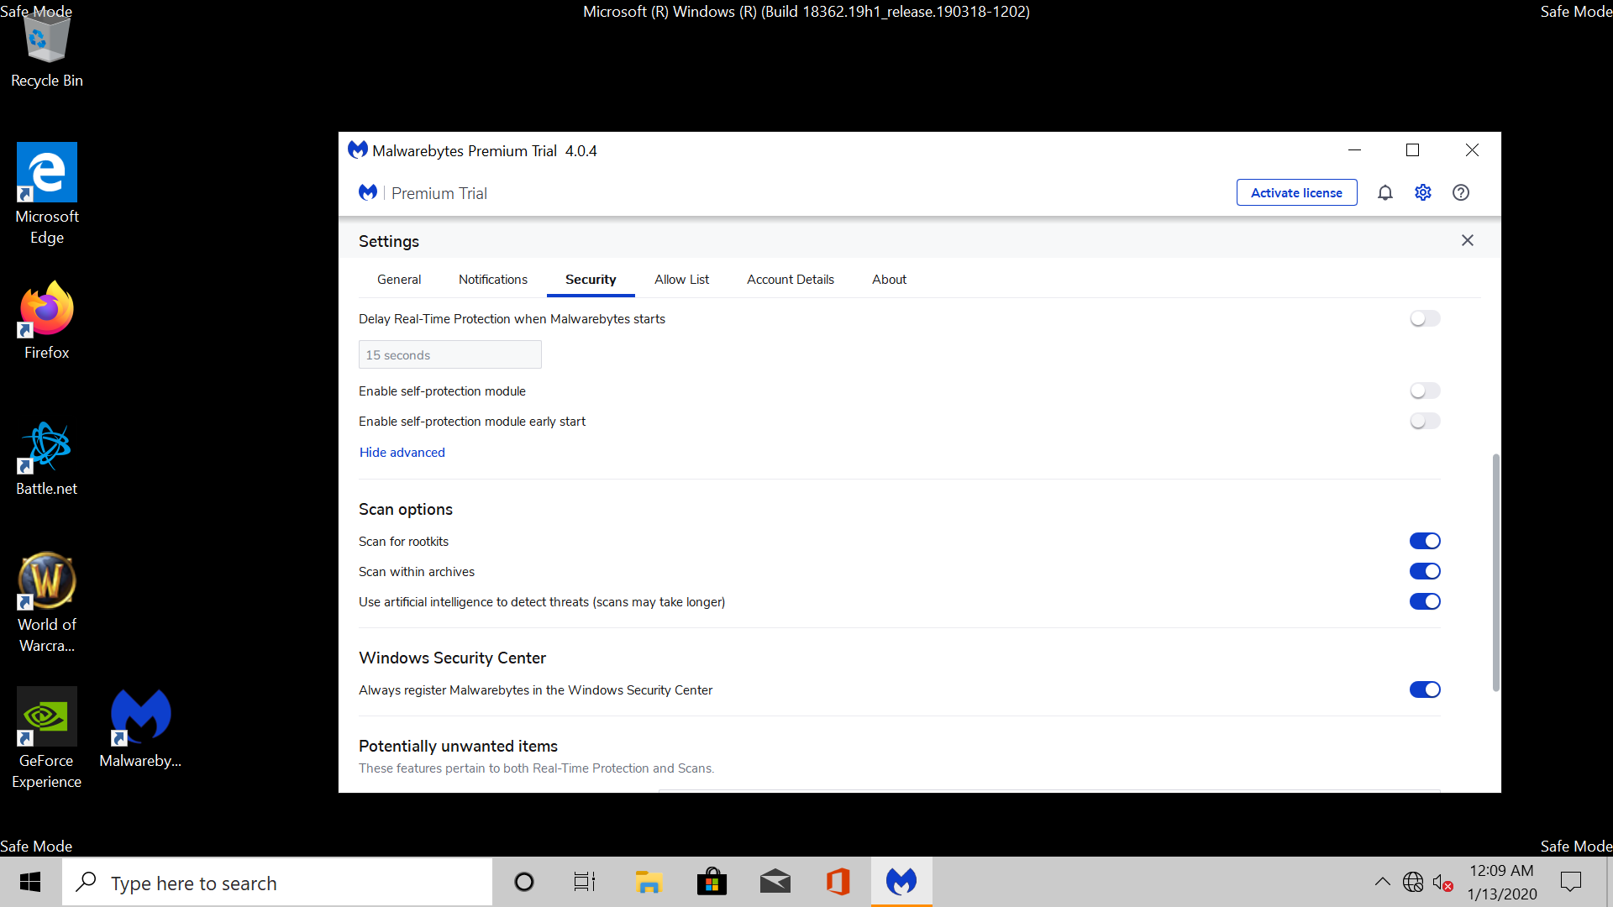Click Activate license button
The height and width of the screenshot is (907, 1613).
pos(1296,191)
